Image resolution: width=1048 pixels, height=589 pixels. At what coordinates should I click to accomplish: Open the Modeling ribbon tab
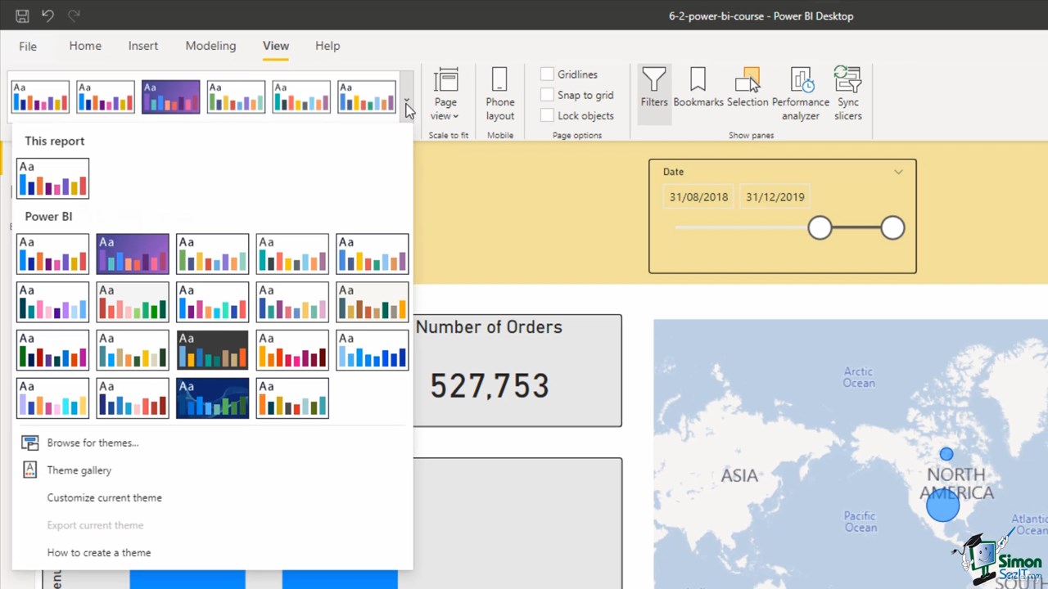[x=210, y=46]
